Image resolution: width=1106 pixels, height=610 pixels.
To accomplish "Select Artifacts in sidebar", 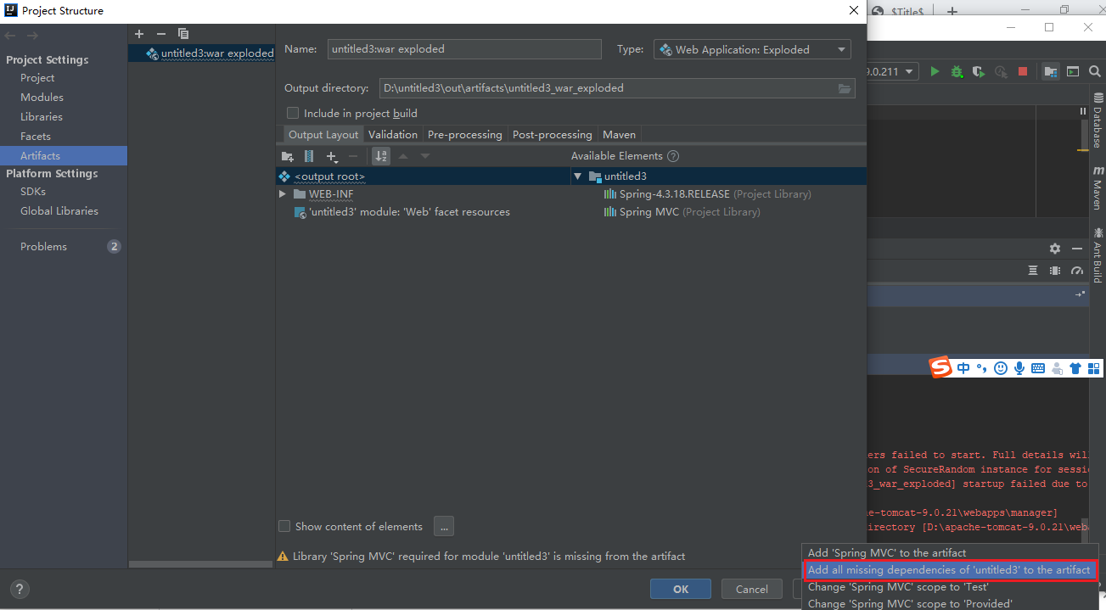I will 64,156.
